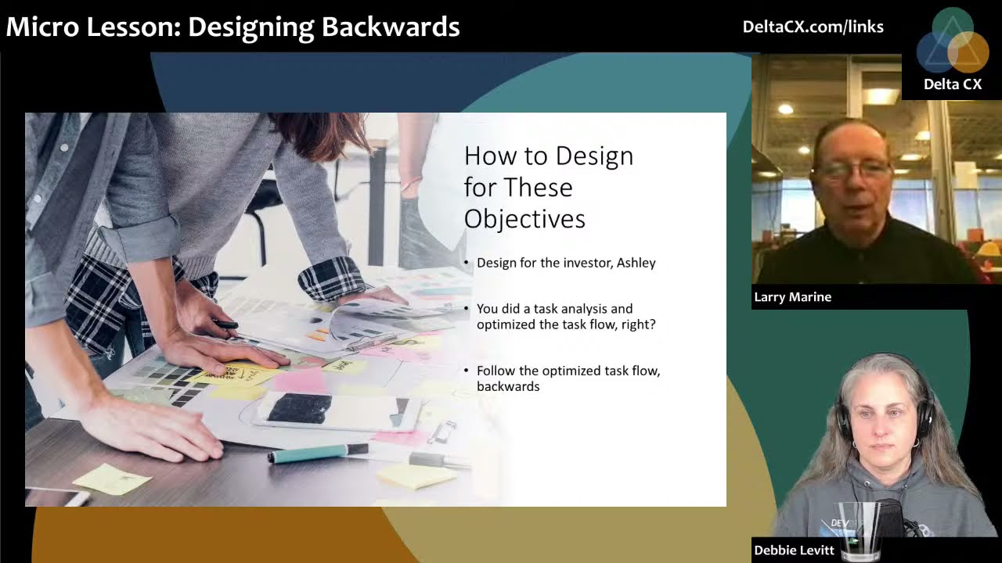This screenshot has height=563, width=1002.
Task: Select the Debbie Levitt video feed
Action: tap(877, 446)
